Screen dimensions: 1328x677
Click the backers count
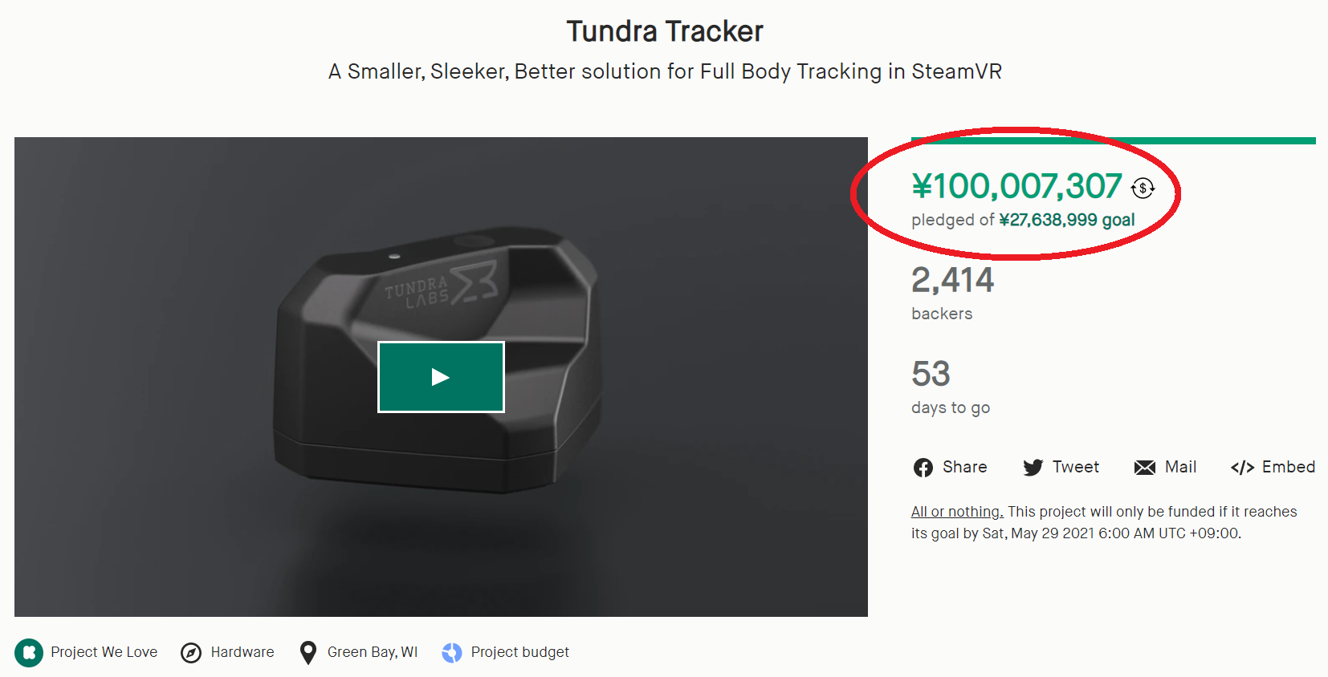point(952,280)
